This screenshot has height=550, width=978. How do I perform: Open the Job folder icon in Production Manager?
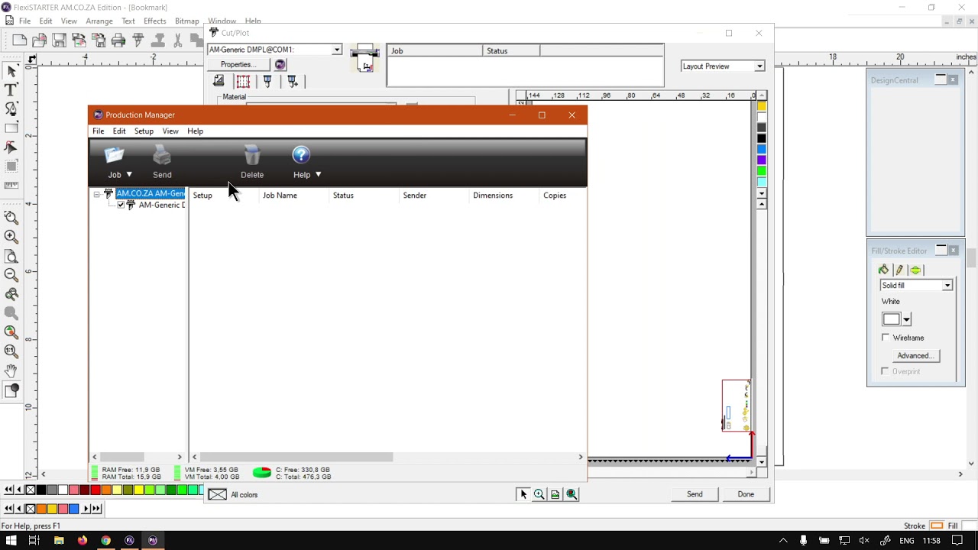point(114,156)
